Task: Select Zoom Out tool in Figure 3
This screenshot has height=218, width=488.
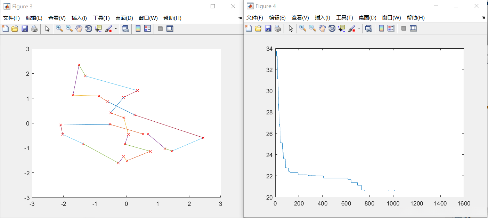Action: click(69, 29)
